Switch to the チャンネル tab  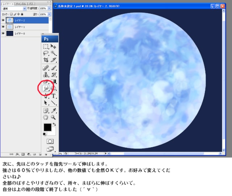pyautogui.click(x=21, y=4)
